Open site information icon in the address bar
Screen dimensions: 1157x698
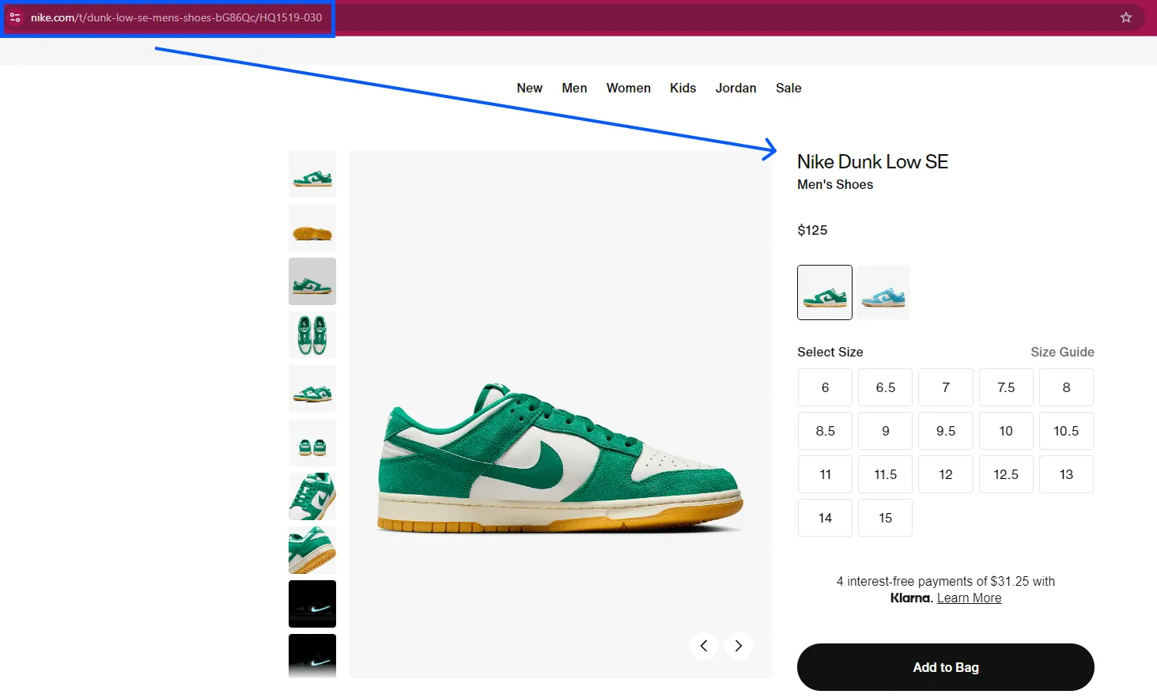coord(14,17)
